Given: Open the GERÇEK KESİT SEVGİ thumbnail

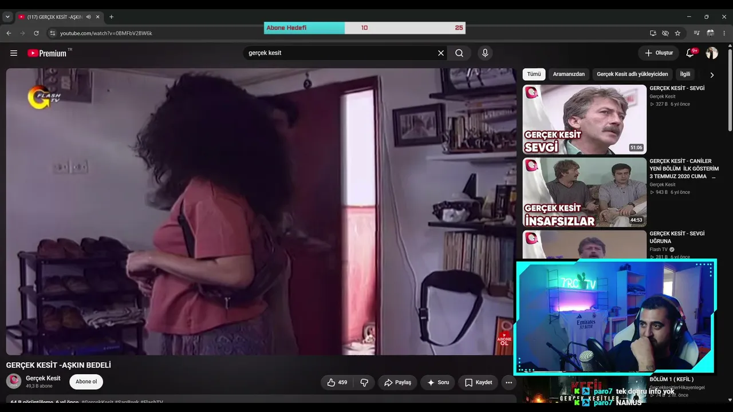Looking at the screenshot, I should tap(584, 120).
